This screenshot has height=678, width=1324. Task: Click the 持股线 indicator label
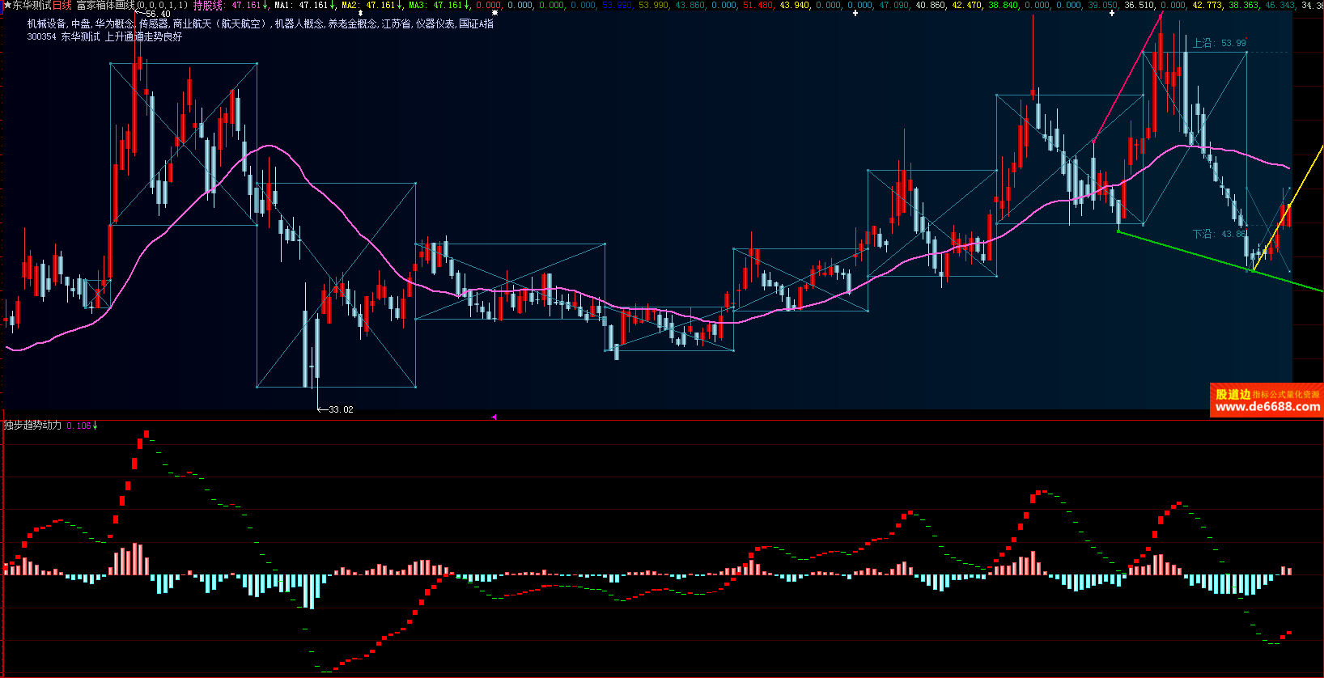(x=207, y=5)
